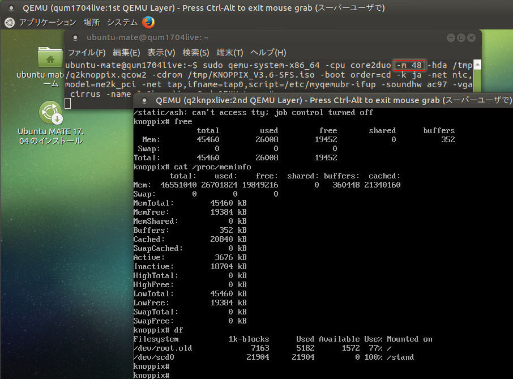The image size is (513, 379).
Task: Open the 場所 panel menu
Action: click(92, 23)
